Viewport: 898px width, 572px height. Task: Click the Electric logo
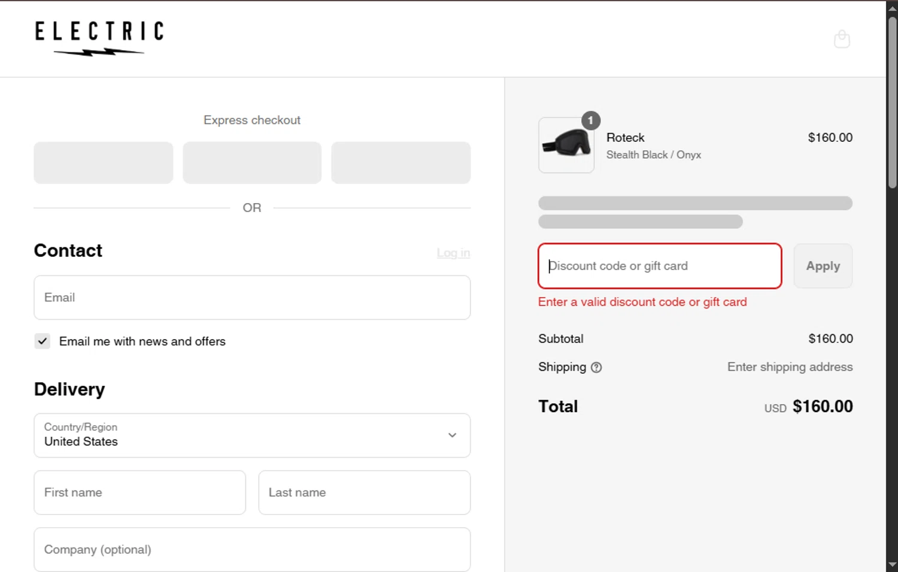(x=99, y=38)
